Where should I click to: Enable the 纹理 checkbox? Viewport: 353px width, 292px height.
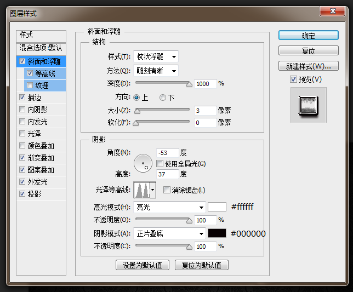point(30,85)
